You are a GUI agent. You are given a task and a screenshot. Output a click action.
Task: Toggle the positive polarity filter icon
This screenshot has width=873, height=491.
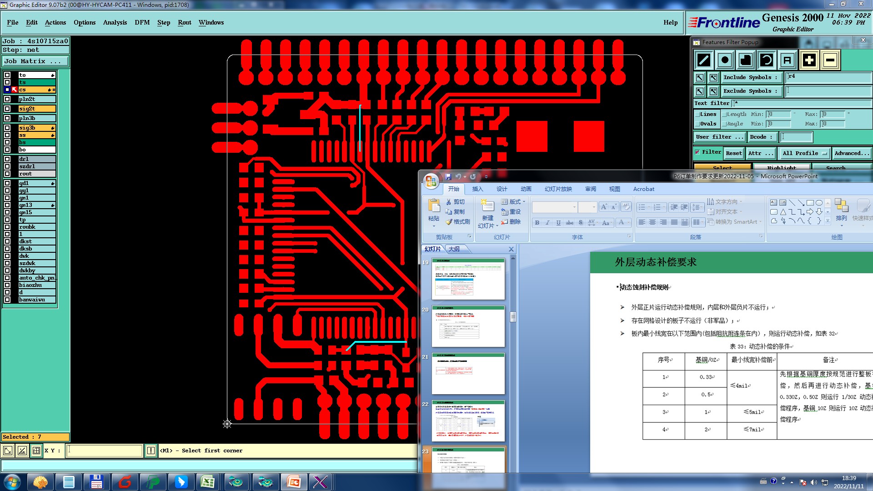[x=809, y=60]
